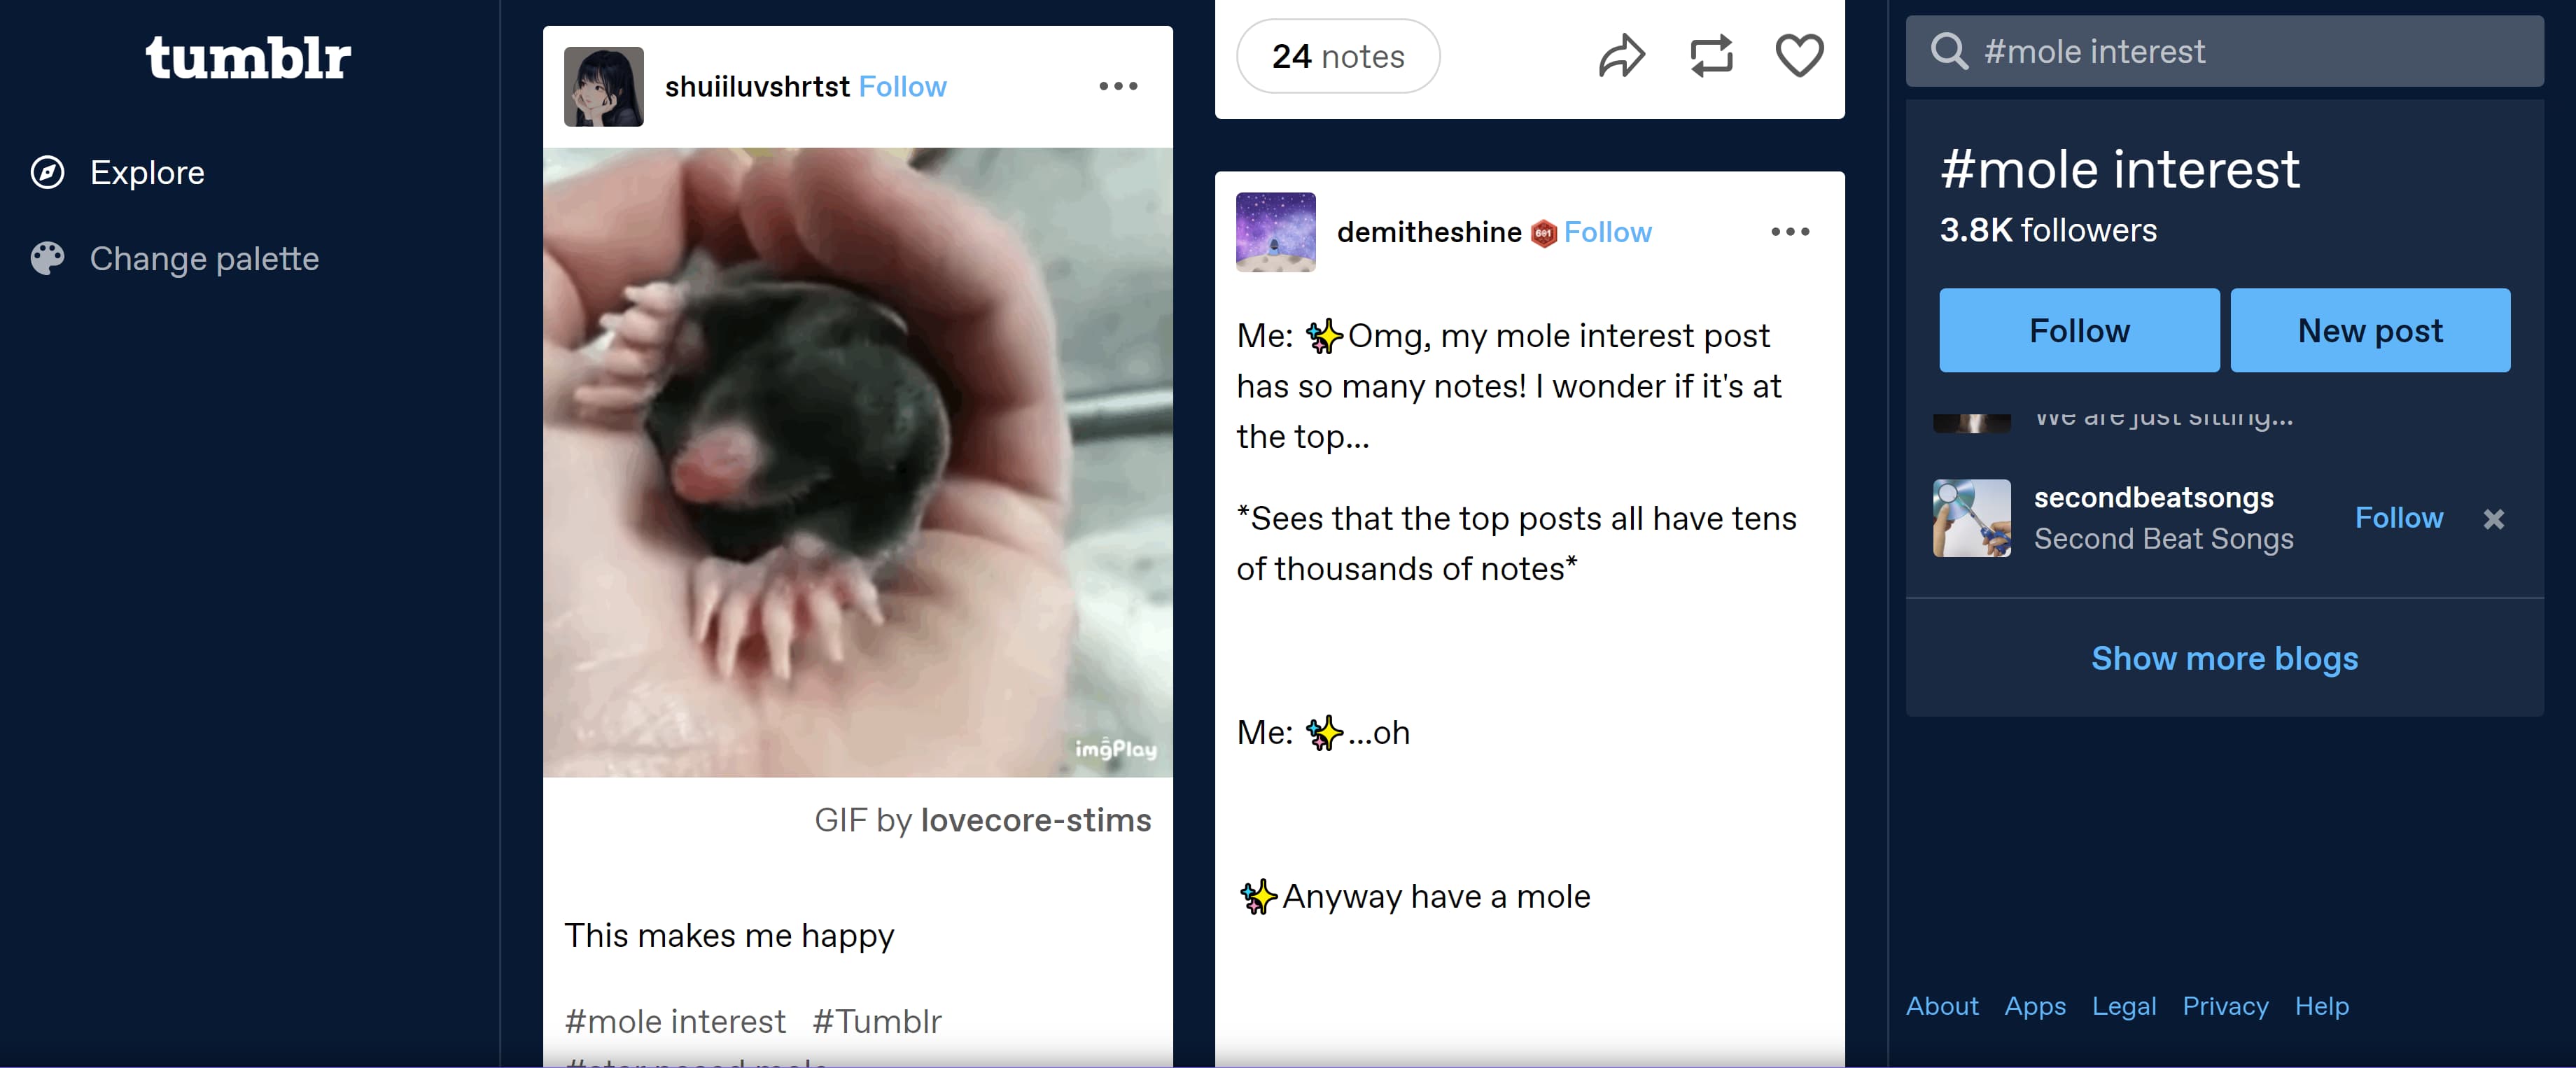This screenshot has width=2576, height=1068.
Task: Click the three-dot menu on shuiiluvshrtst post
Action: [x=1119, y=87]
